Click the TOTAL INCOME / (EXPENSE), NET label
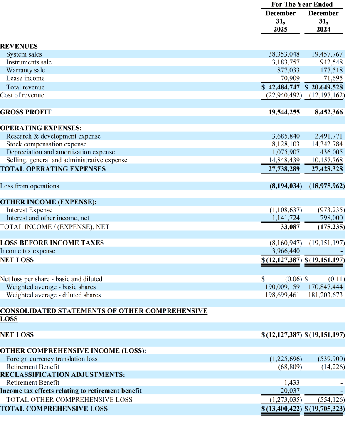345x426 pixels. tap(55, 227)
